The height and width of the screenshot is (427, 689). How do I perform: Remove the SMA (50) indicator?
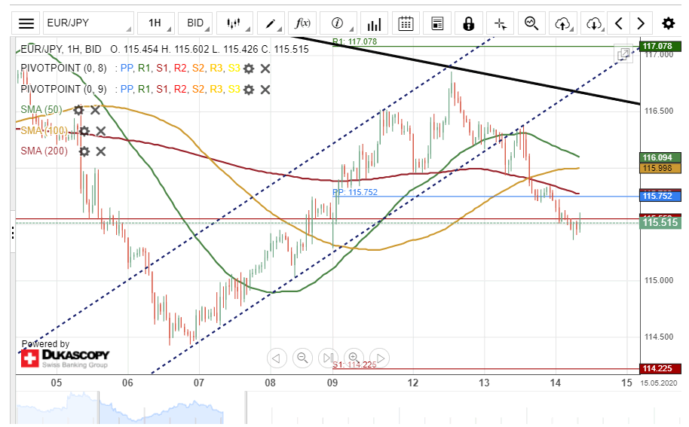coord(96,110)
